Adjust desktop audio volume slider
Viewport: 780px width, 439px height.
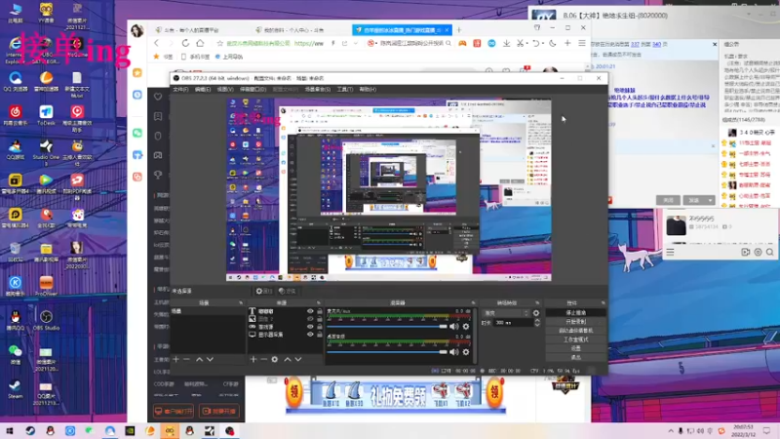(387, 352)
